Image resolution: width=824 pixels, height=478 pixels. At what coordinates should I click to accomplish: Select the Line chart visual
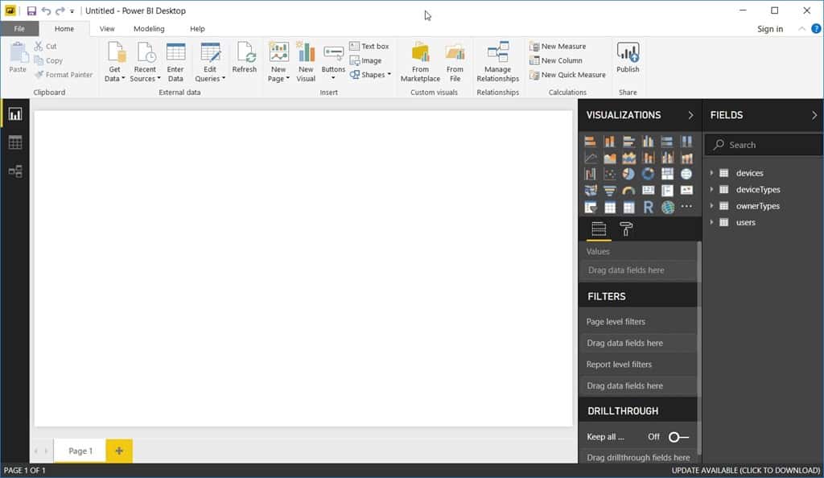[590, 158]
